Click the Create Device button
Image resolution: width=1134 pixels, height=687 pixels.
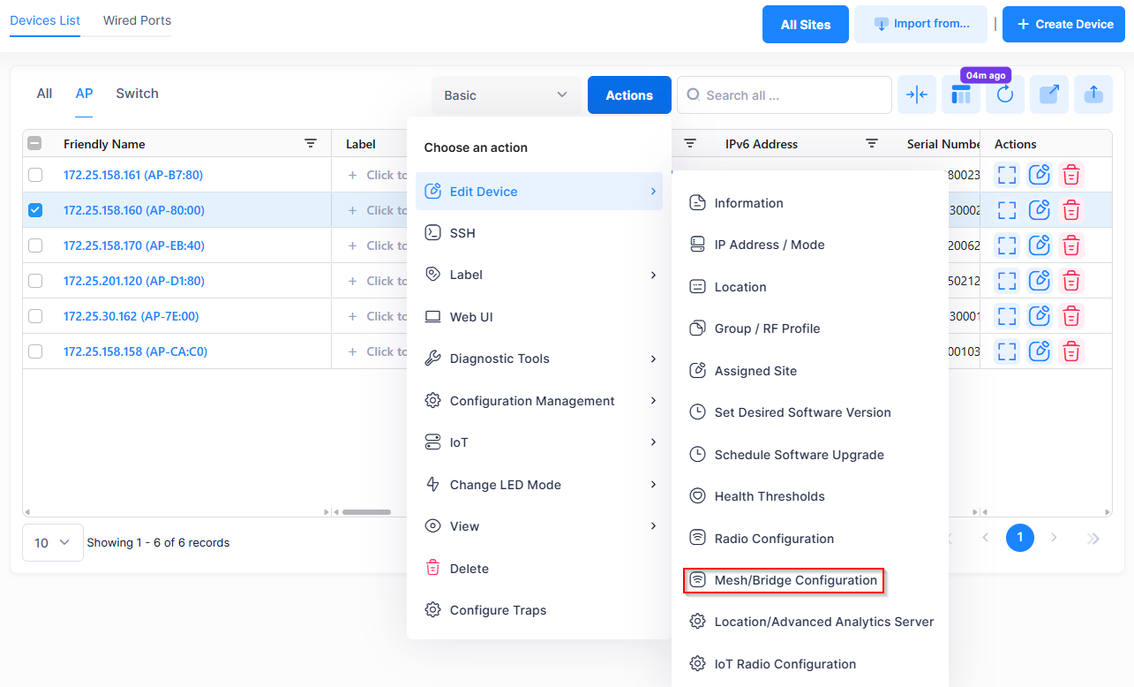coord(1063,24)
